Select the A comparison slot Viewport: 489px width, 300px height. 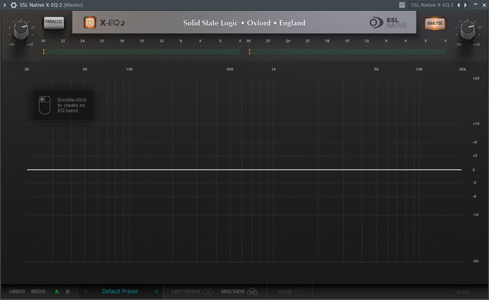(x=56, y=291)
